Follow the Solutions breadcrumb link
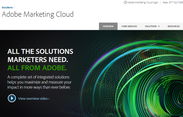 (x=7, y=7)
